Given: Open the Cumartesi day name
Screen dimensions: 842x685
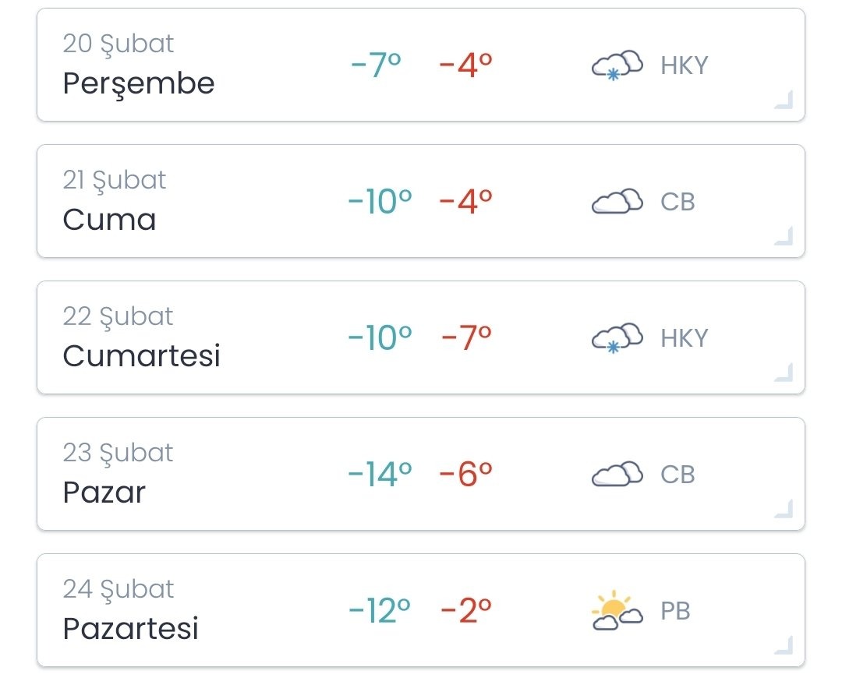Looking at the screenshot, I should pos(141,355).
